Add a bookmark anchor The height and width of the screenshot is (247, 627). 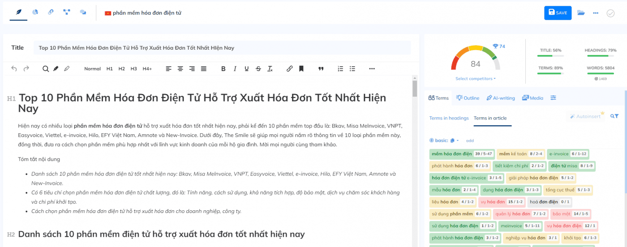301,68
